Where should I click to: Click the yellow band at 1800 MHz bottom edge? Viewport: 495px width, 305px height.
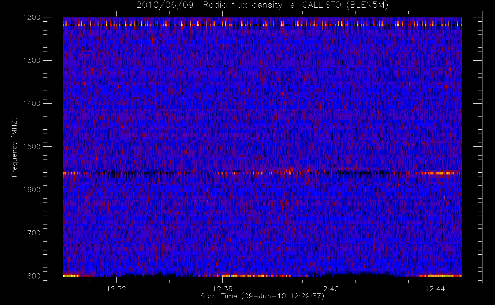[x=262, y=275]
